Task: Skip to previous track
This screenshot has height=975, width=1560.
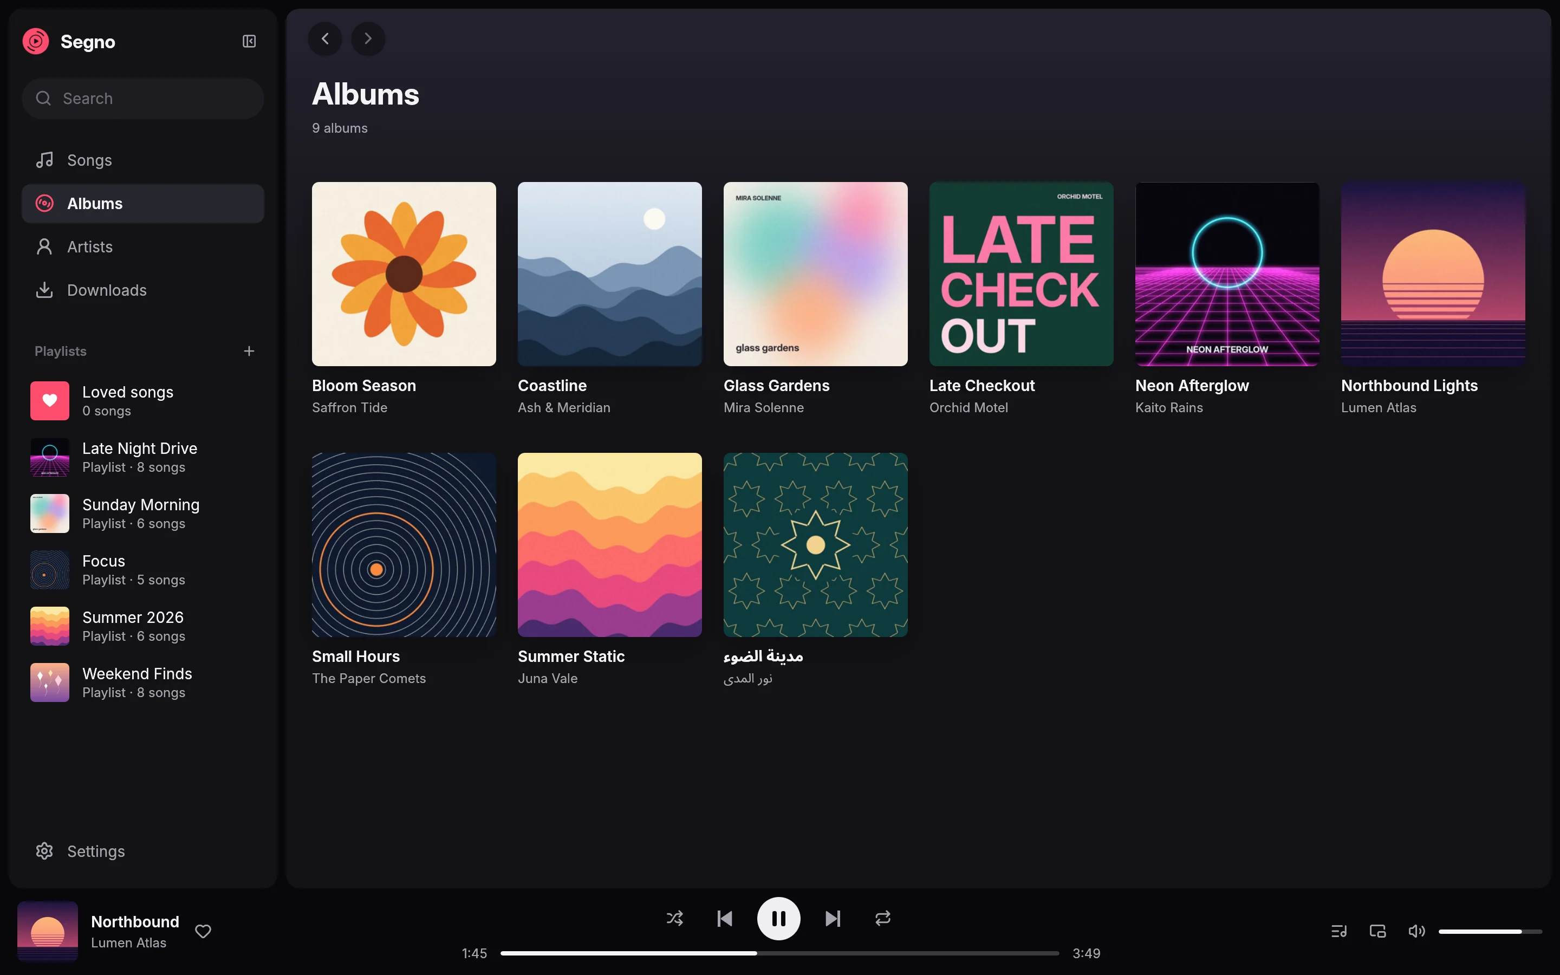Action: point(725,918)
